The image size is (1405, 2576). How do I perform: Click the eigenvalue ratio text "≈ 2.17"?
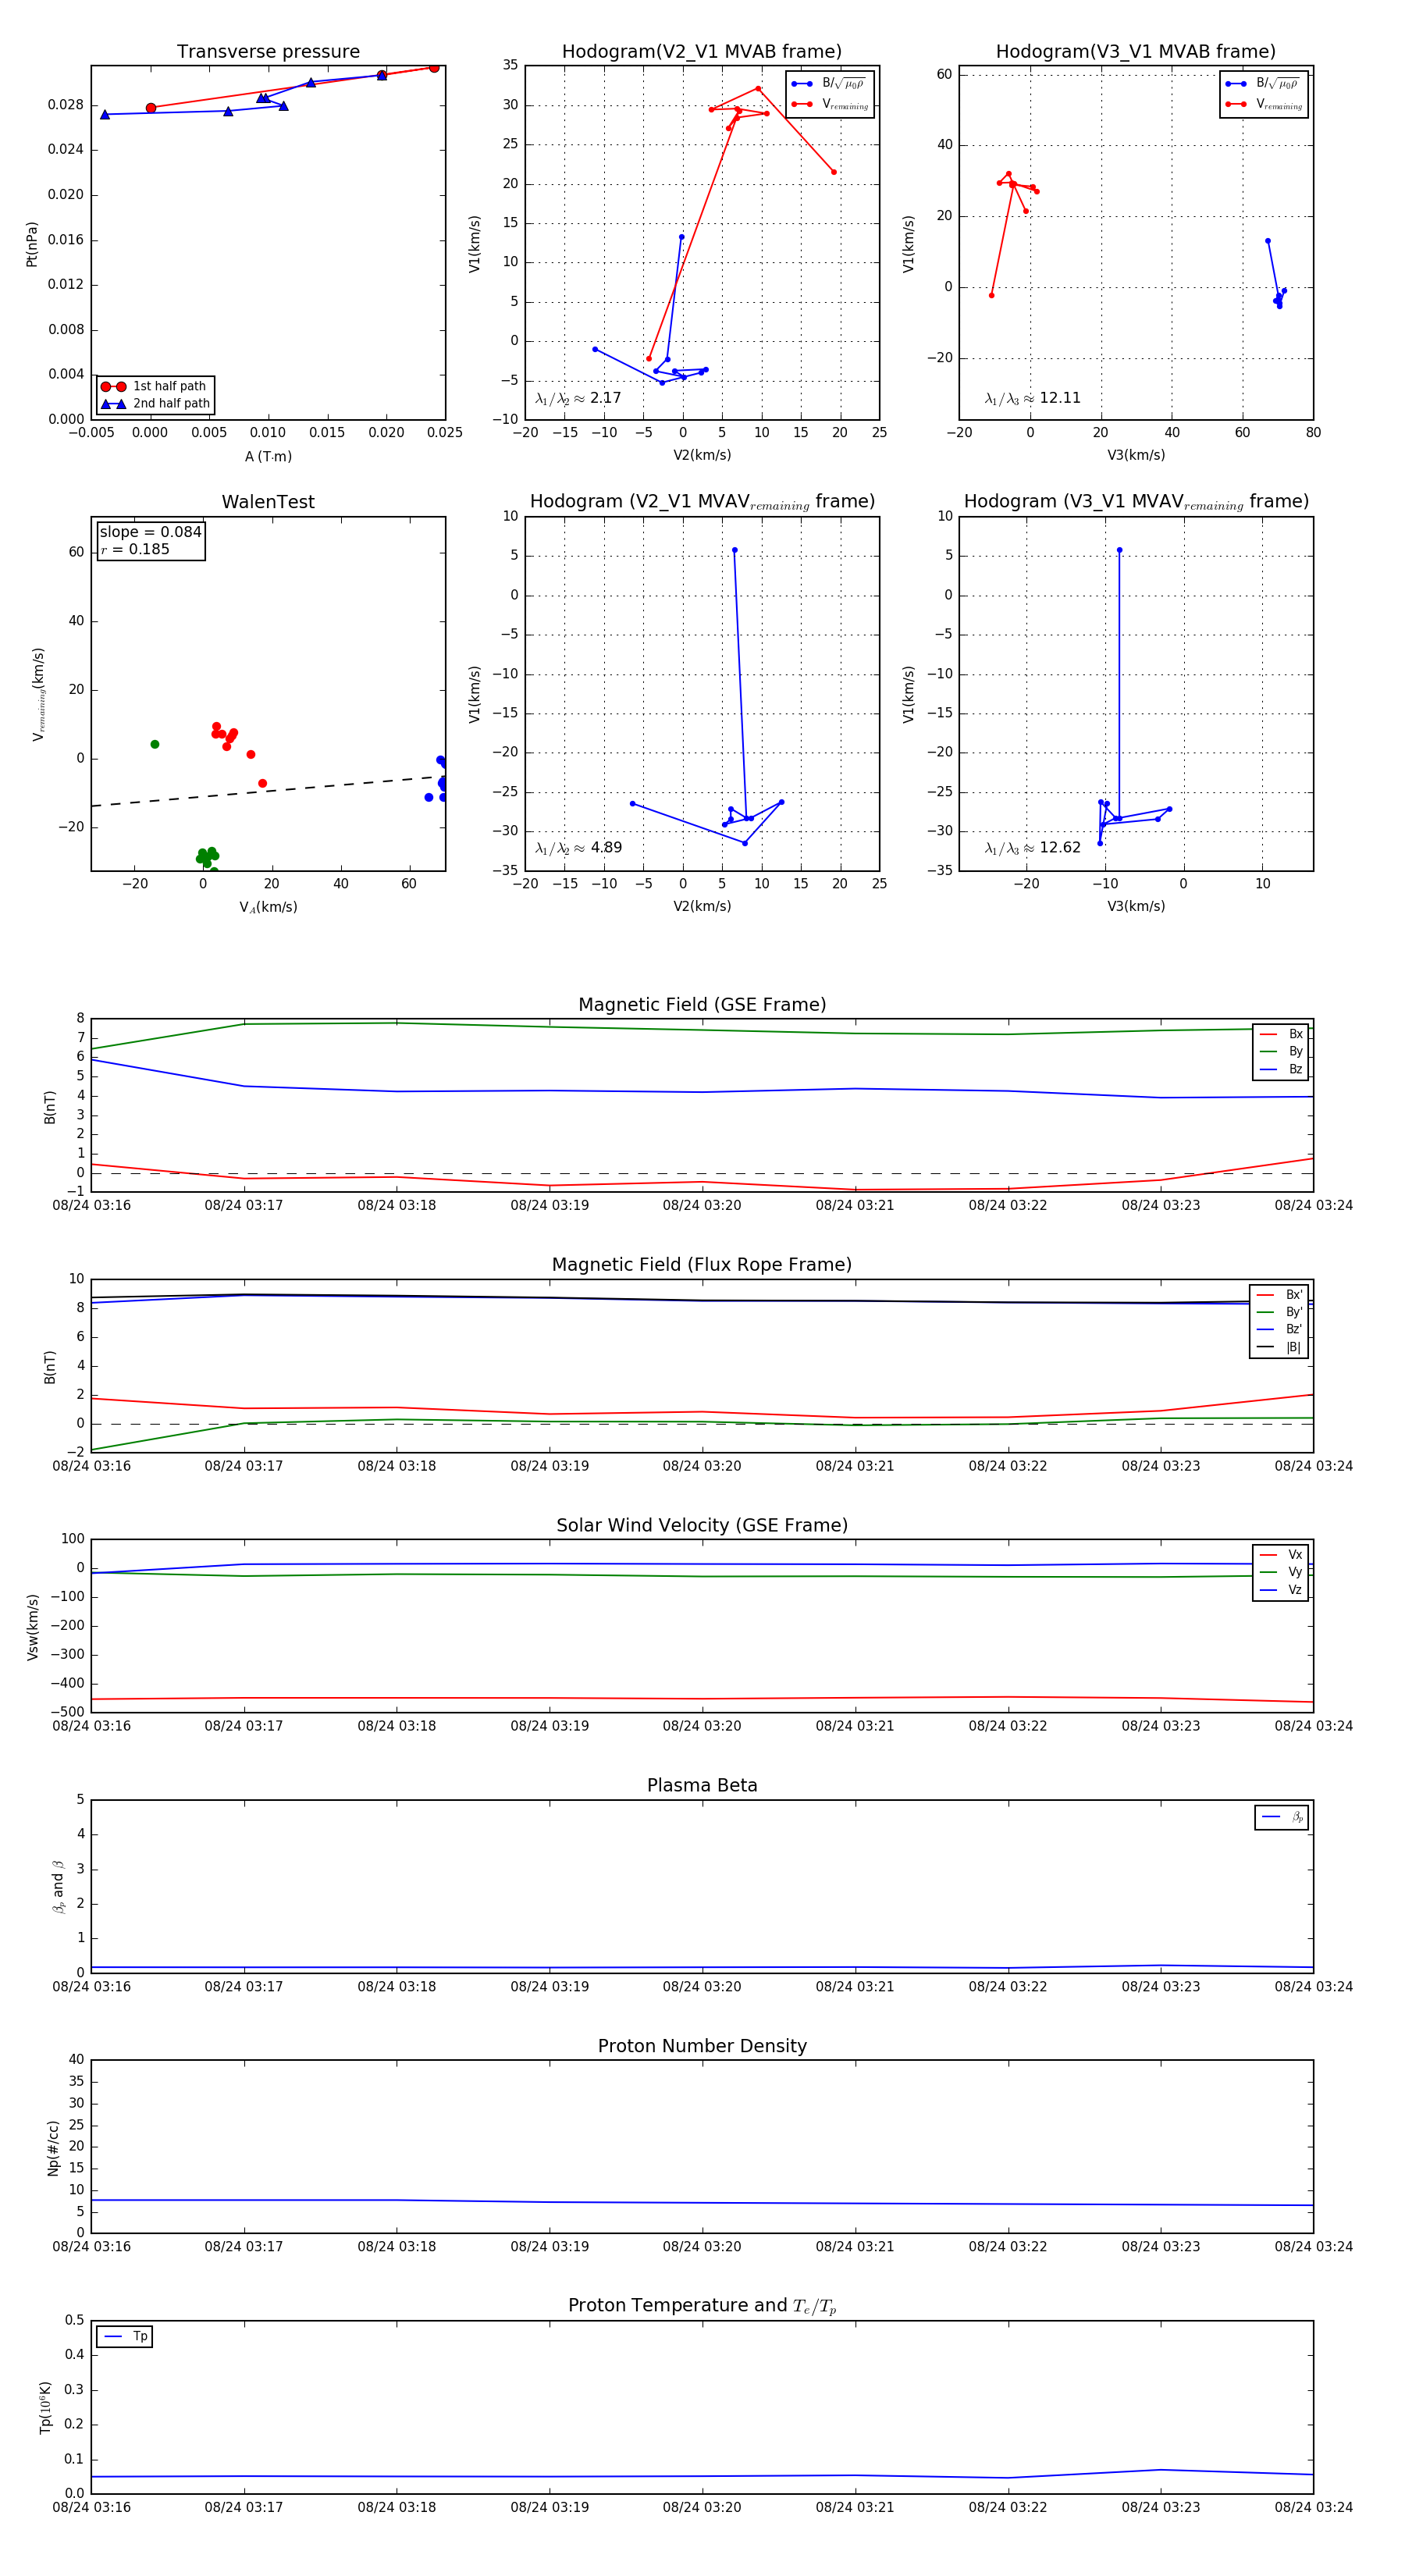pos(597,398)
